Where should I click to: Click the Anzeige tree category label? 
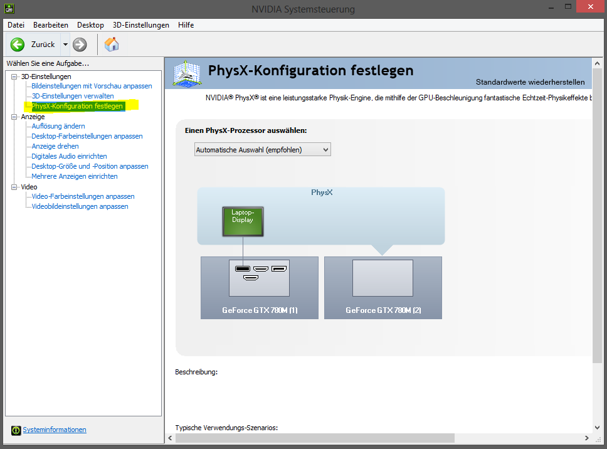point(33,117)
